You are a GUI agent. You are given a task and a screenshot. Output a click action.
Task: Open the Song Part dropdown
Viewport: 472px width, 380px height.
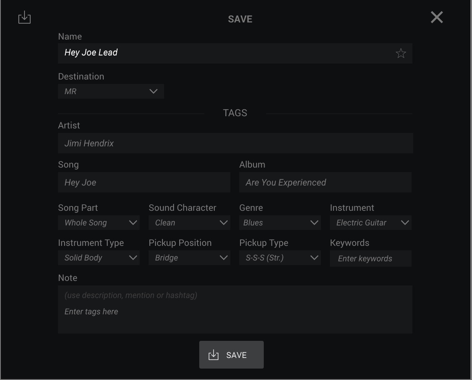[x=99, y=223]
